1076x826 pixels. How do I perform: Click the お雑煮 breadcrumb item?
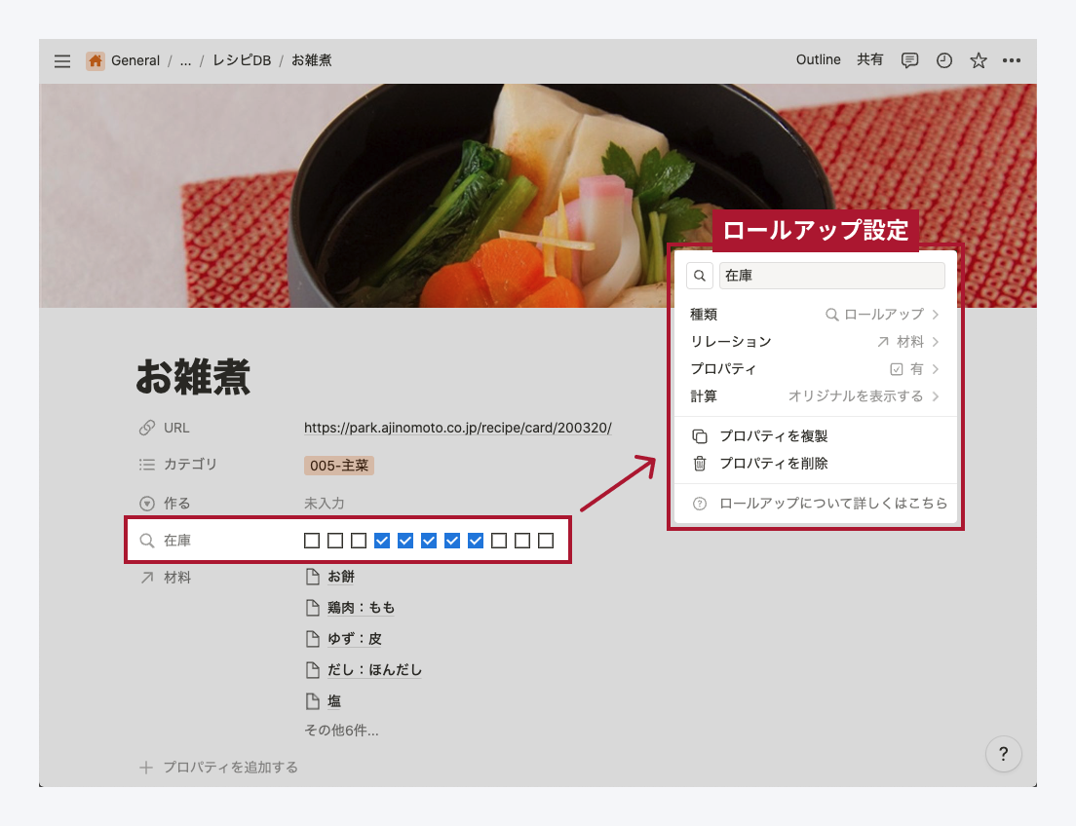(x=312, y=60)
